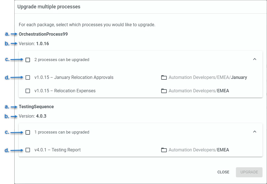Select all 2 upgradable OrchestrationProcess99 processes
This screenshot has width=267, height=184.
click(x=28, y=60)
